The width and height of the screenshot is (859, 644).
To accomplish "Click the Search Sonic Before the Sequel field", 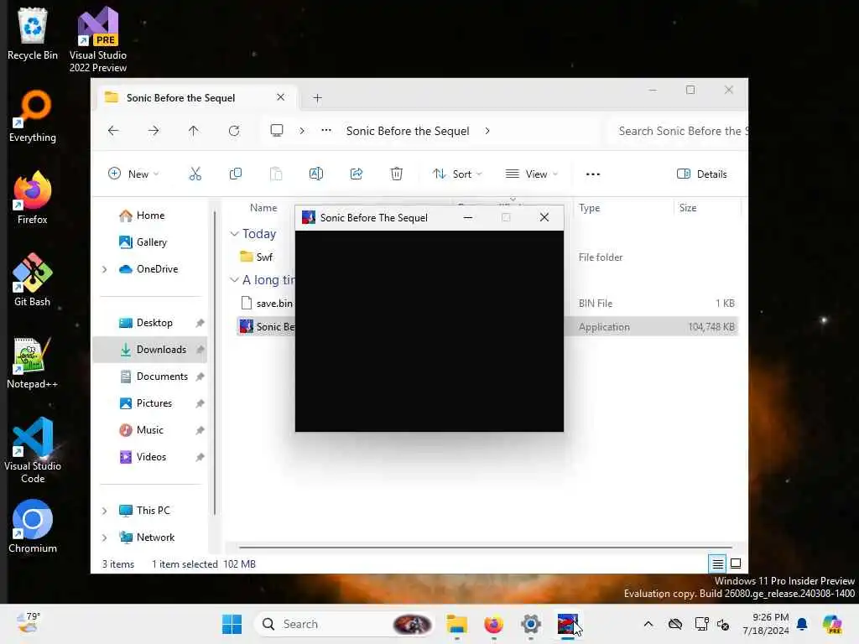I will point(679,131).
